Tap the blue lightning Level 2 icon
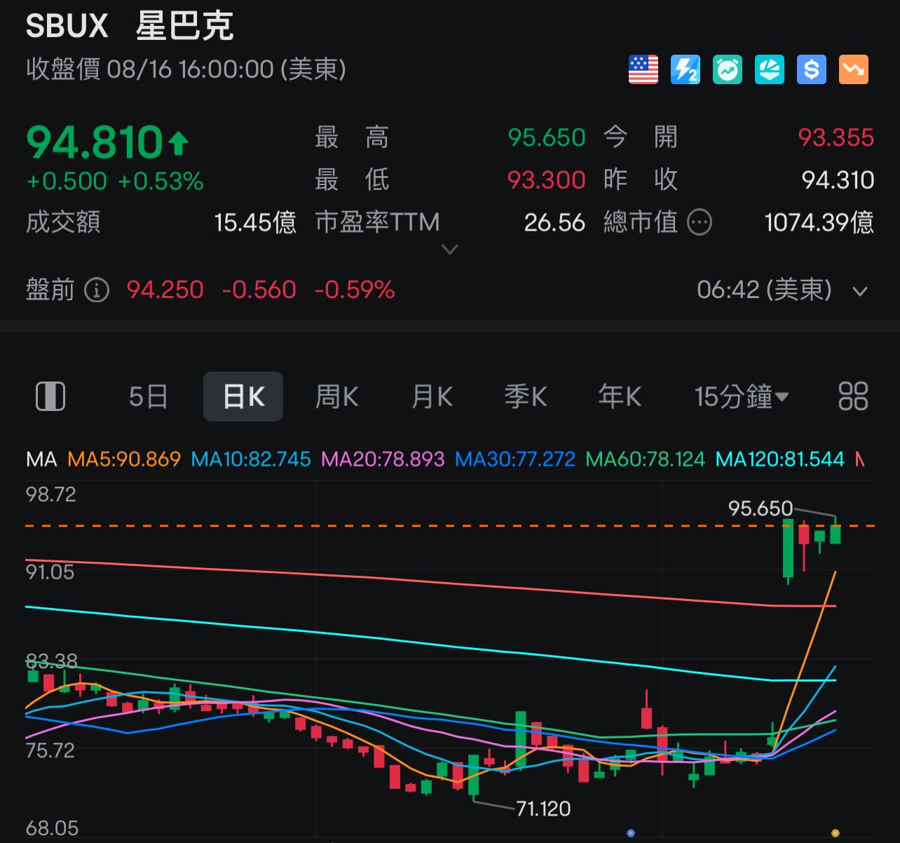900x843 pixels. (x=685, y=69)
